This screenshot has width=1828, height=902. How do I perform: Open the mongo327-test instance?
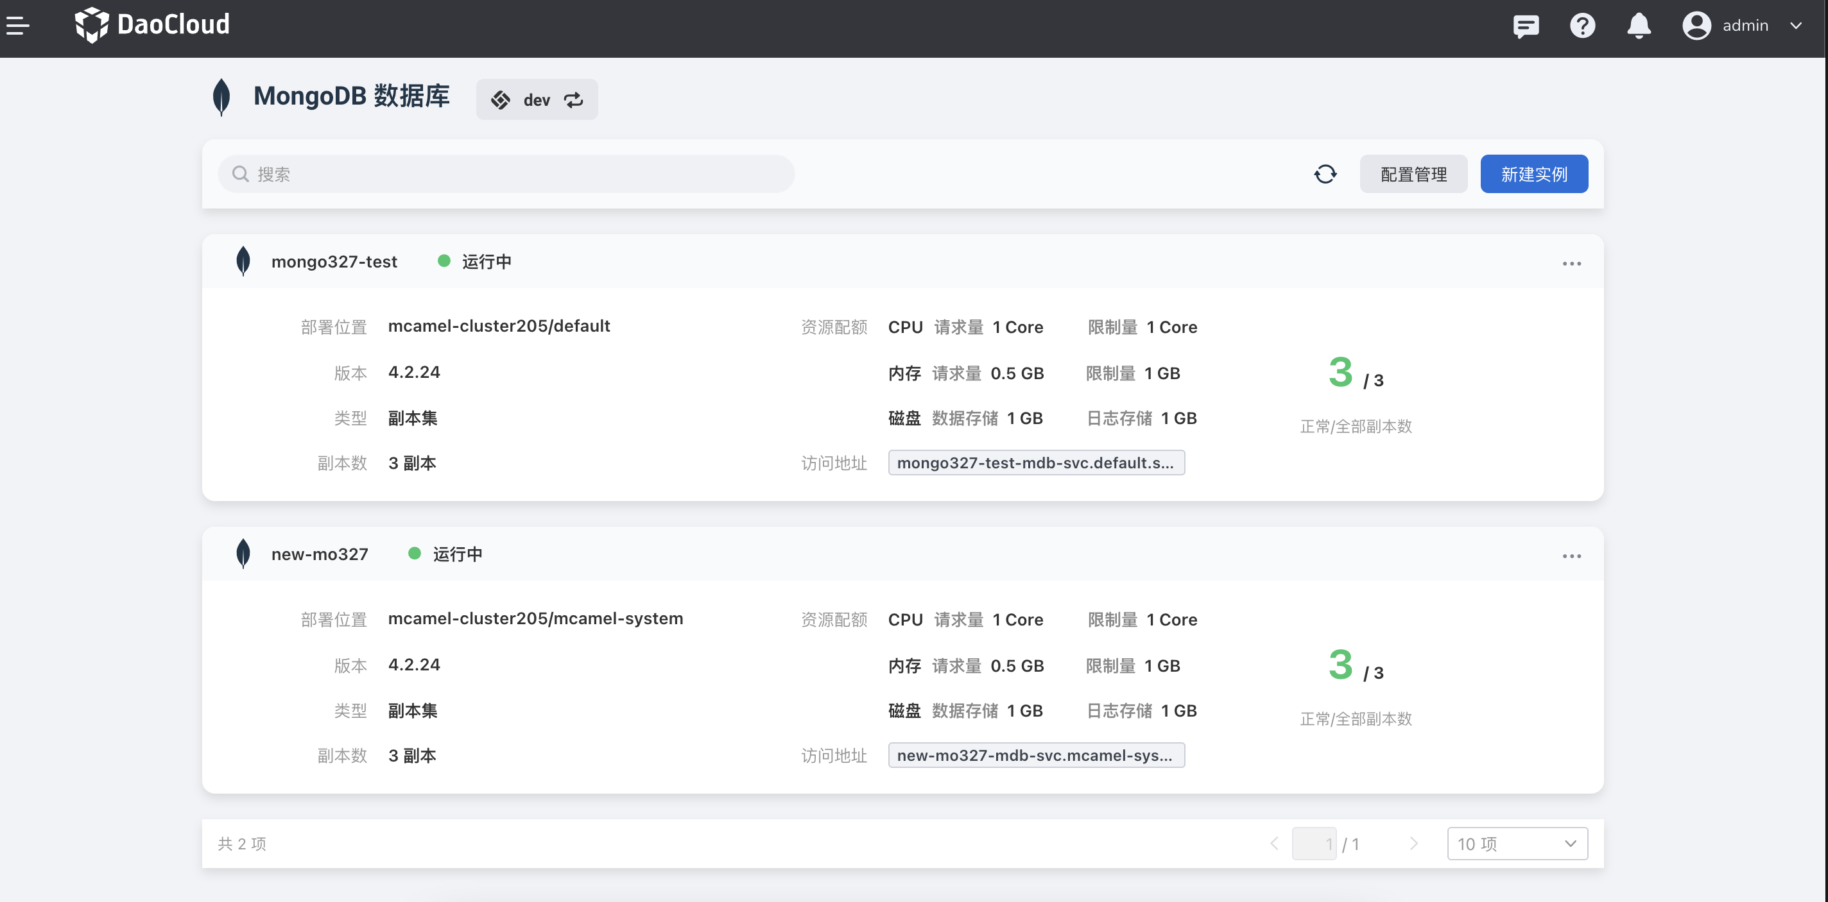coord(334,262)
